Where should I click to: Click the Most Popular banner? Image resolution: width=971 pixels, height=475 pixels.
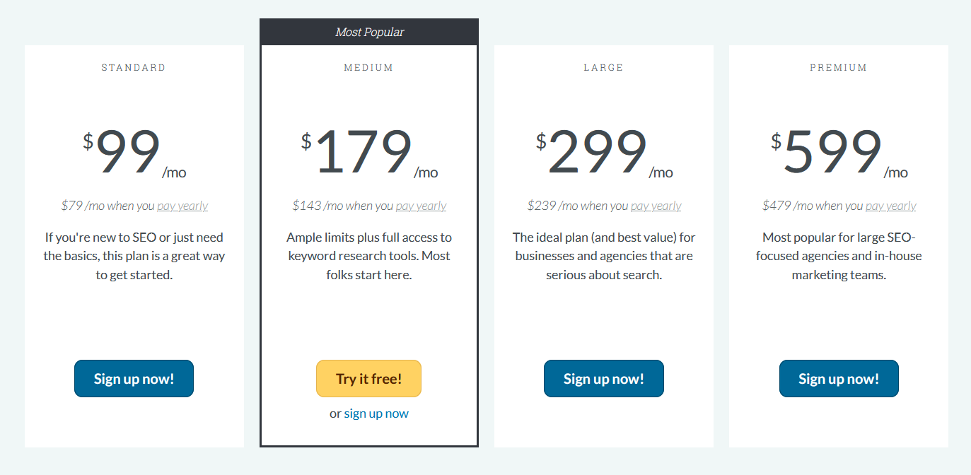coord(369,32)
